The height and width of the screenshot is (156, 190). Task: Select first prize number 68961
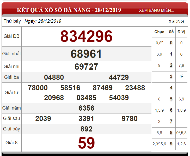click(x=86, y=54)
